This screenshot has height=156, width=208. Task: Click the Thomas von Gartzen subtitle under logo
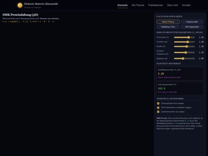tap(33, 8)
